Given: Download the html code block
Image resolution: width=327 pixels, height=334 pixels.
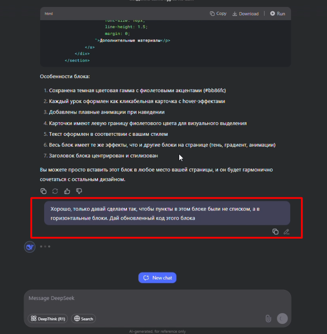Looking at the screenshot, I should pyautogui.click(x=245, y=14).
